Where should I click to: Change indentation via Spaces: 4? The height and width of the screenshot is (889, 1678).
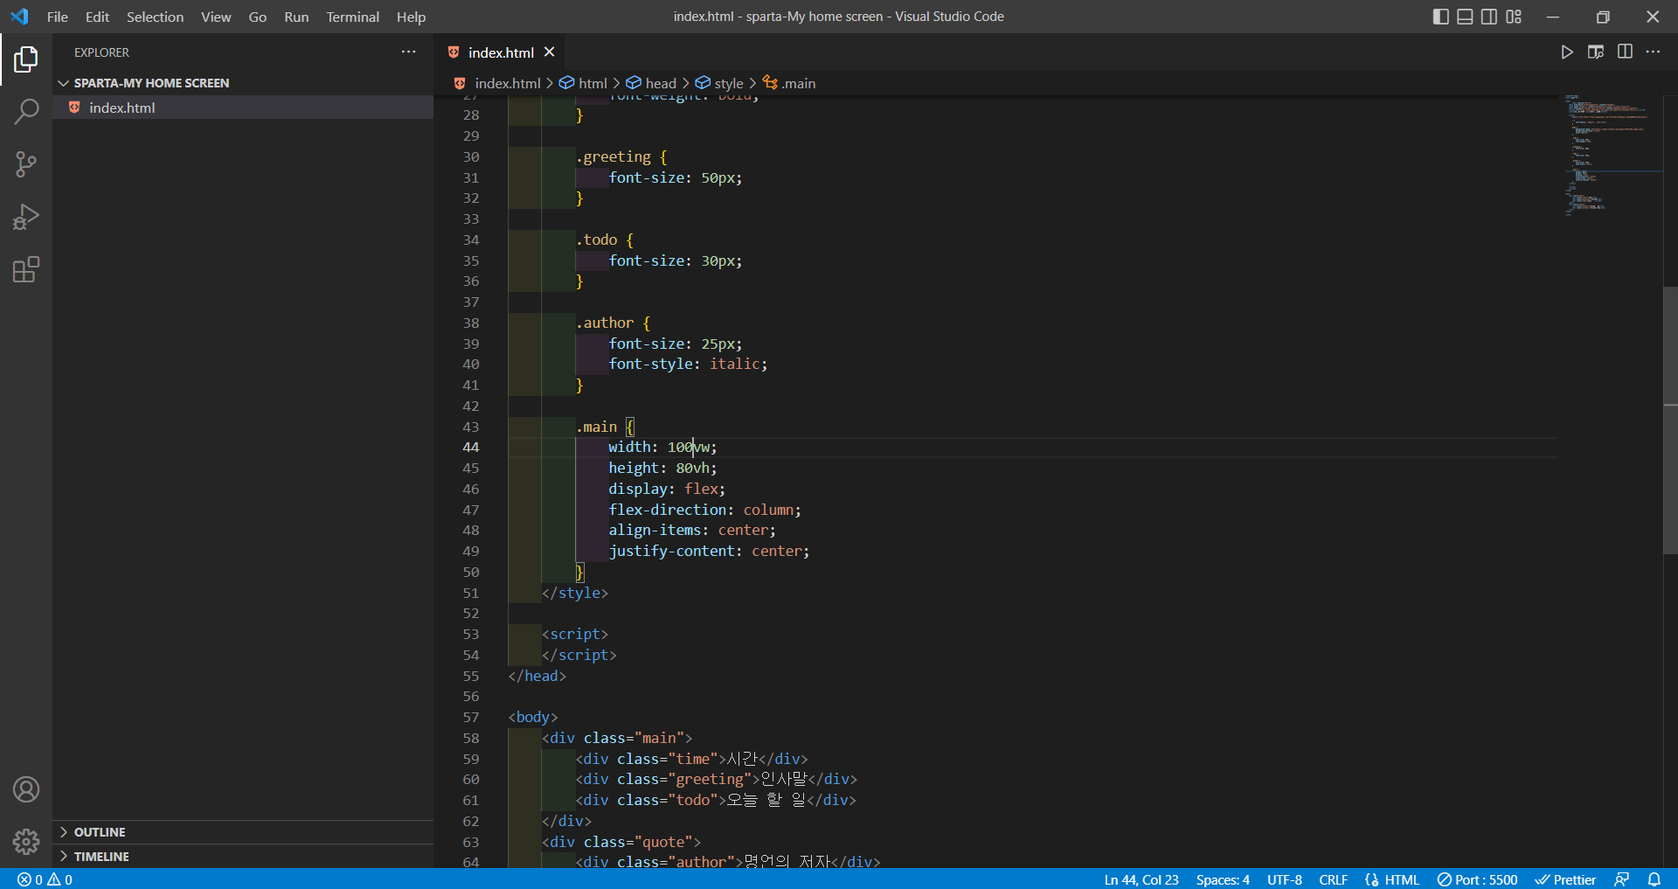(1223, 879)
